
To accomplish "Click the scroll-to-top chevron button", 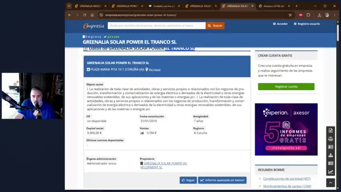I will point(330,183).
